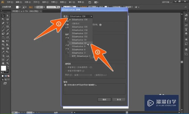Choose Illustrator CS6 in version list
The width and height of the screenshot is (189, 114).
(x=80, y=19)
